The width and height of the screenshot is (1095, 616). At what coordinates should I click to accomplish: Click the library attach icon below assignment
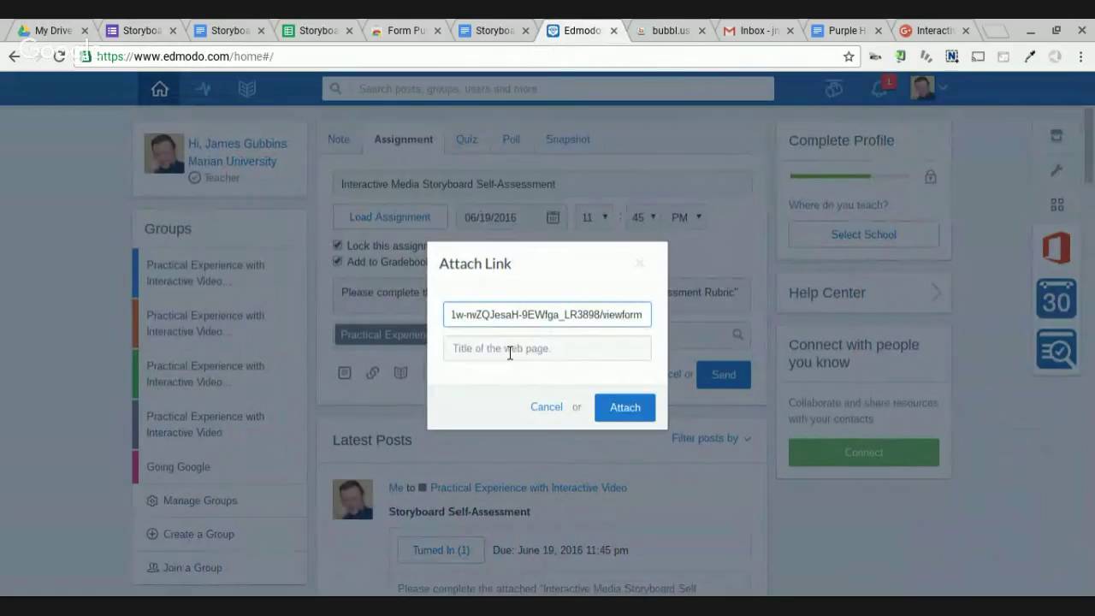pos(400,373)
